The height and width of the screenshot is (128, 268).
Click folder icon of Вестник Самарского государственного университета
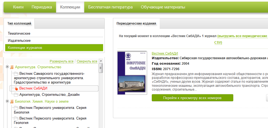(16, 74)
